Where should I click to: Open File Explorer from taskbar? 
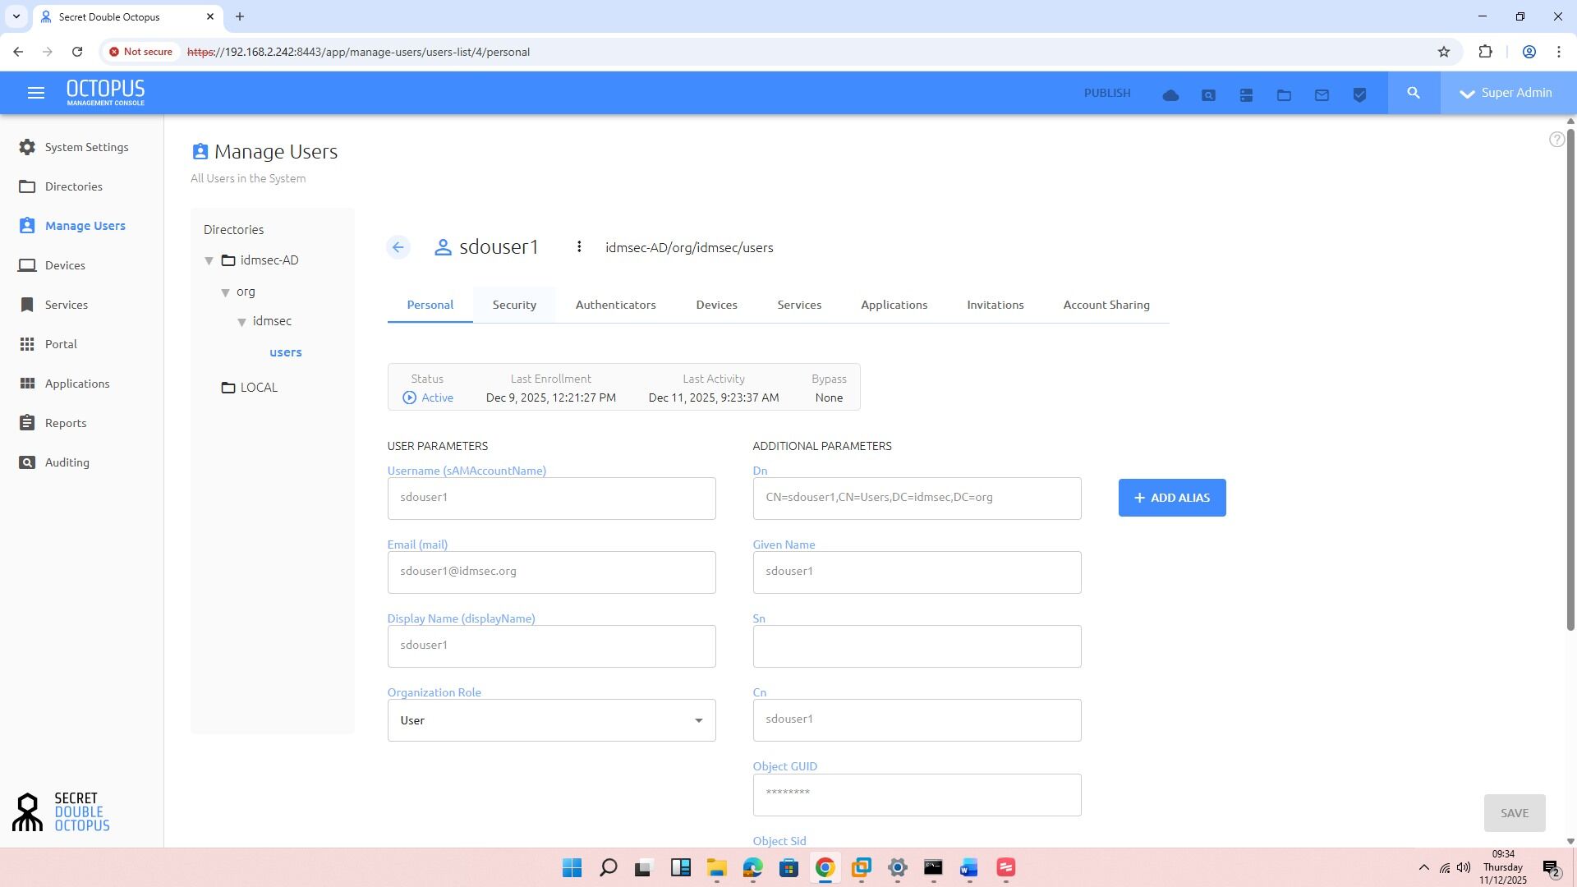(716, 867)
